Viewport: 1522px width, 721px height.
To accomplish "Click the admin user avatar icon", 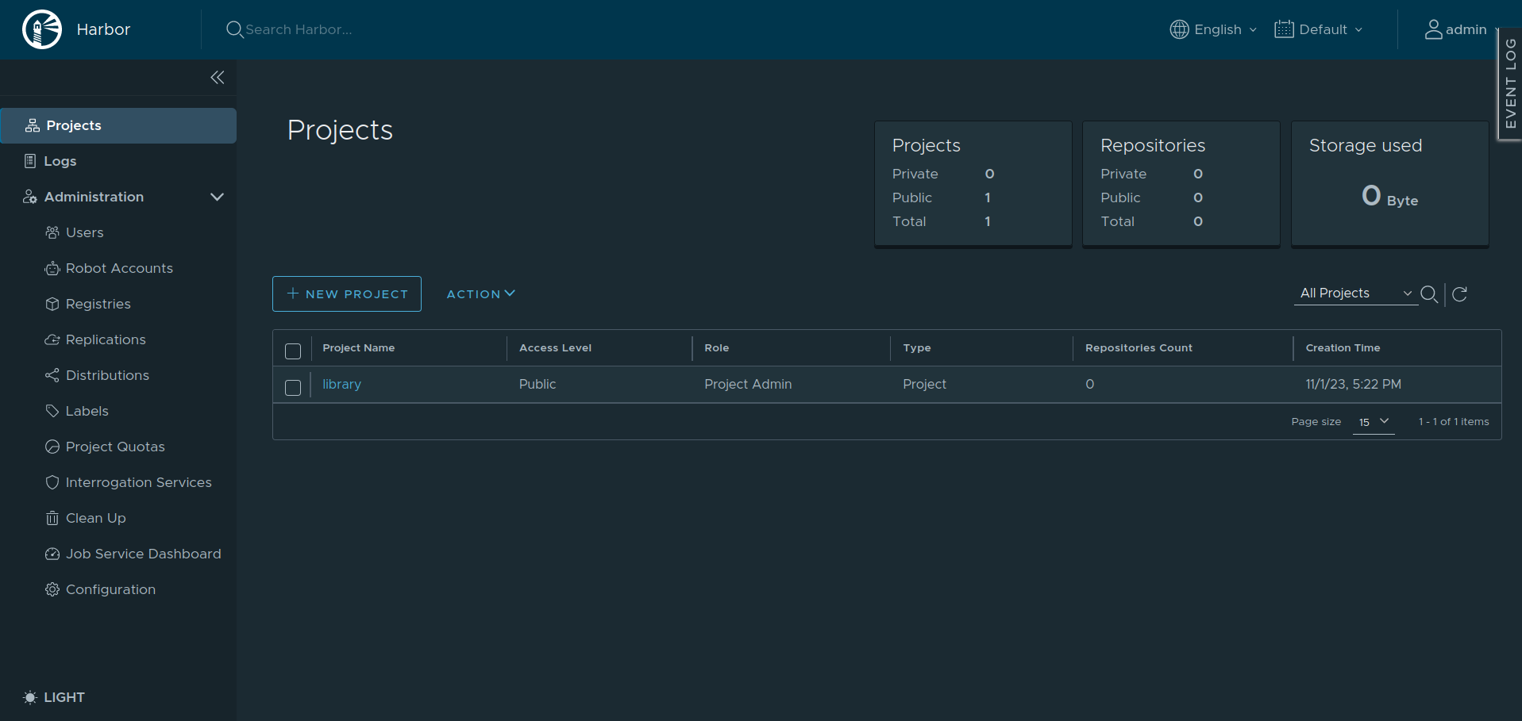I will (1433, 29).
